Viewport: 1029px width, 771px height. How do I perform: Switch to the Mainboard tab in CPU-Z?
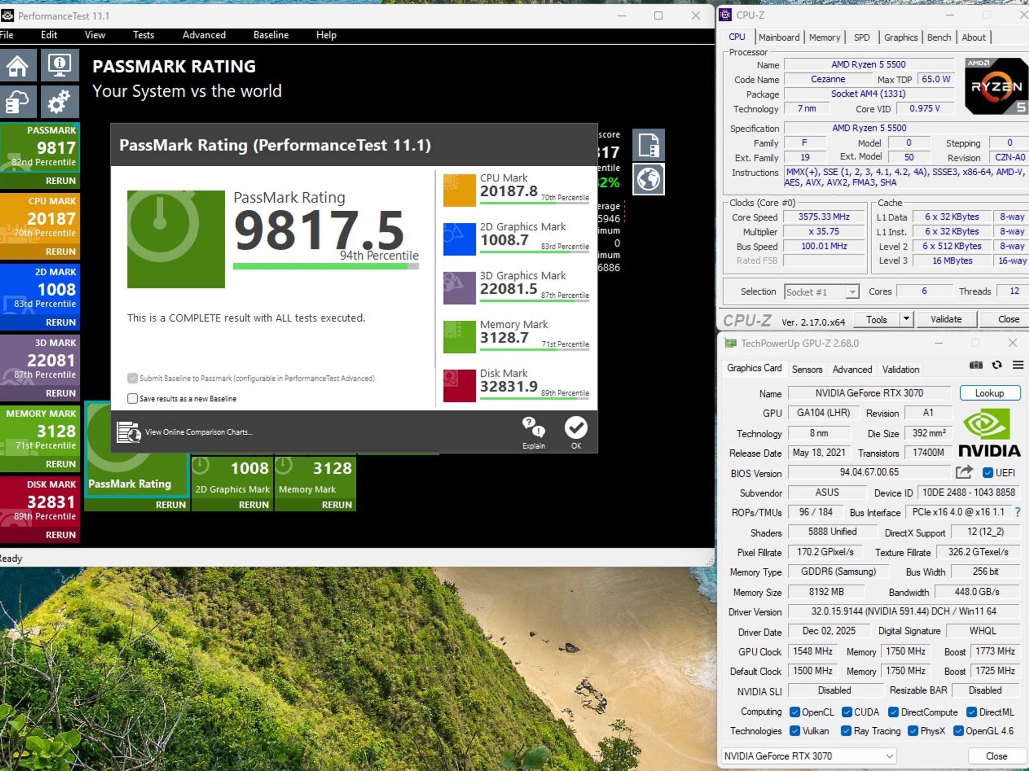coord(779,37)
